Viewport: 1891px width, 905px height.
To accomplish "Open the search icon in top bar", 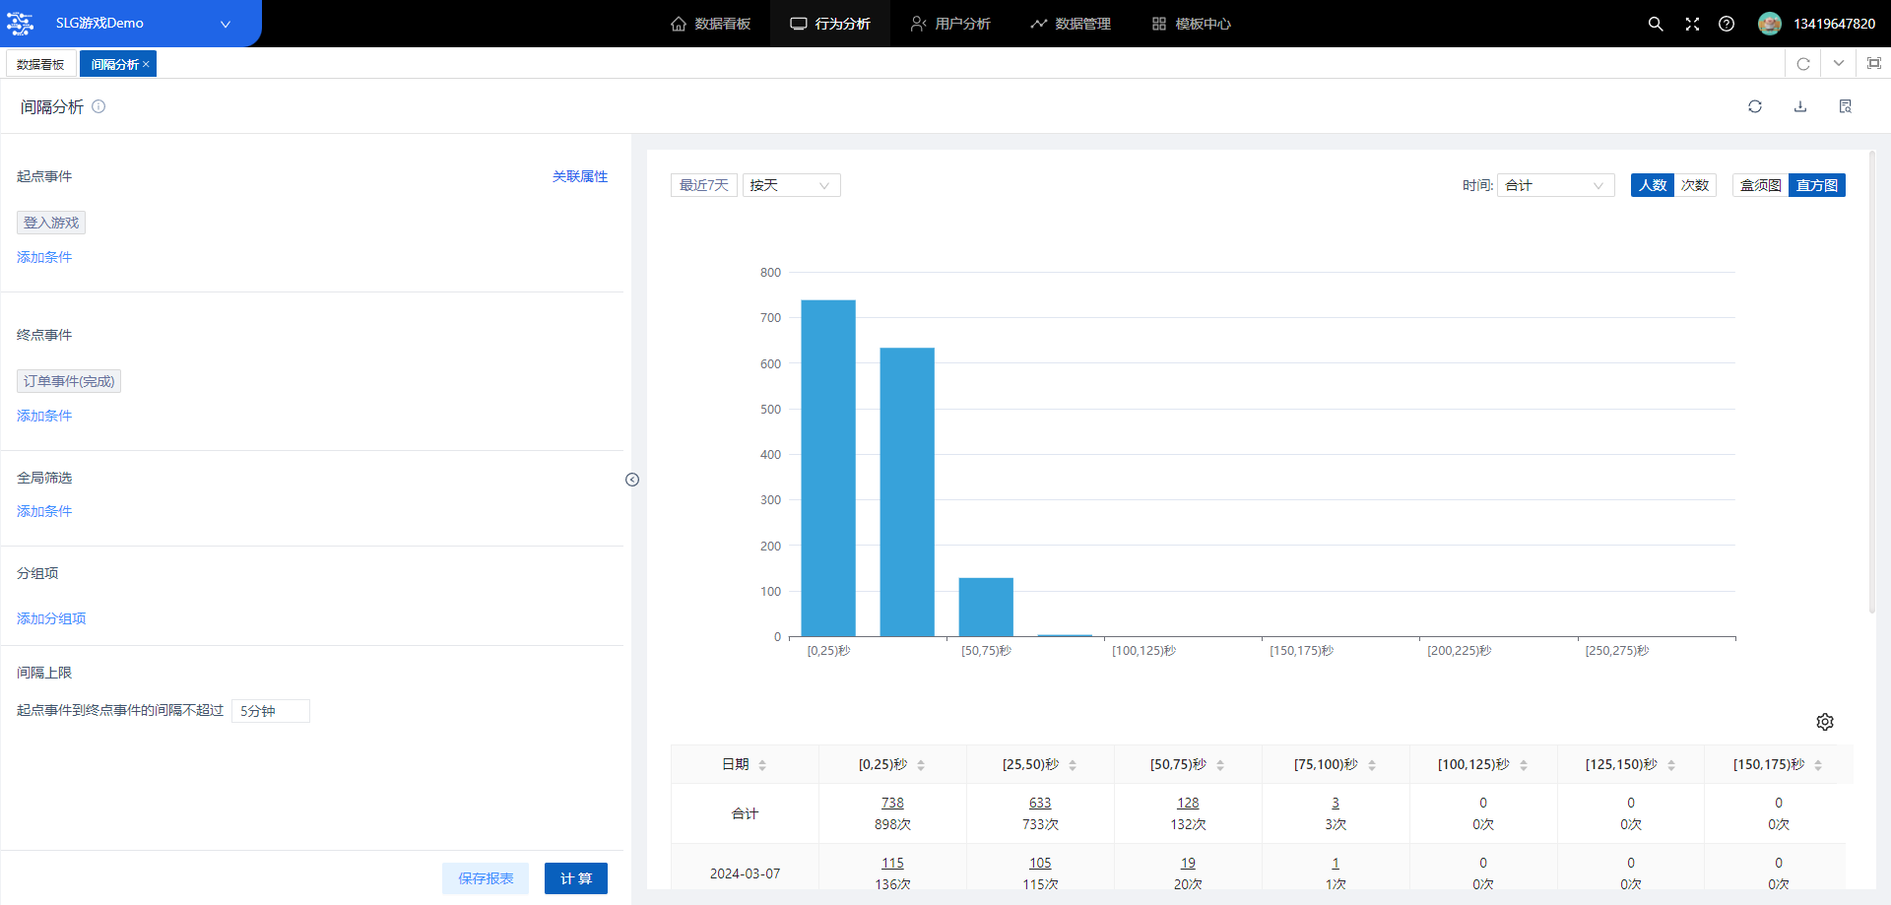I will coord(1656,24).
